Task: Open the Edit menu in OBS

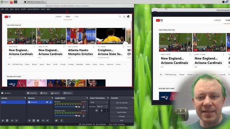Action: tap(7, 9)
